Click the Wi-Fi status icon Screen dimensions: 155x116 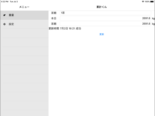tap(143, 2)
